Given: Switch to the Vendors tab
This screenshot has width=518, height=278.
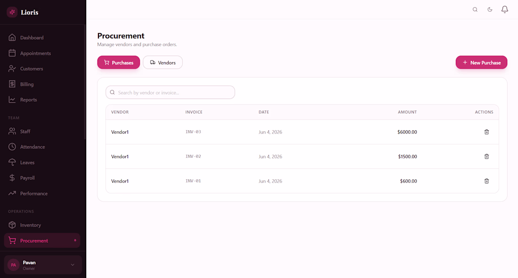Looking at the screenshot, I should 162,63.
